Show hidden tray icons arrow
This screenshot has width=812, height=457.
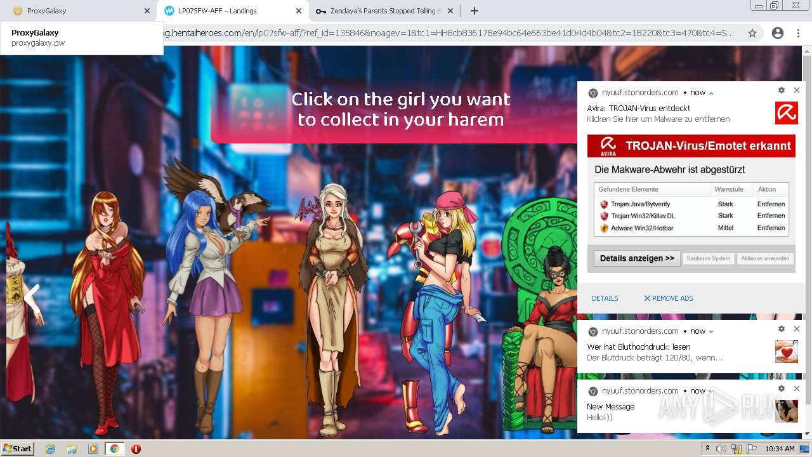click(707, 449)
